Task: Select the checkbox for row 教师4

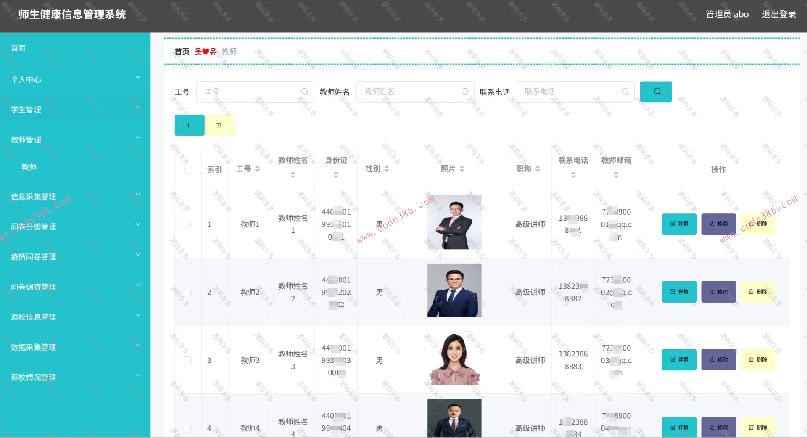Action: click(187, 428)
